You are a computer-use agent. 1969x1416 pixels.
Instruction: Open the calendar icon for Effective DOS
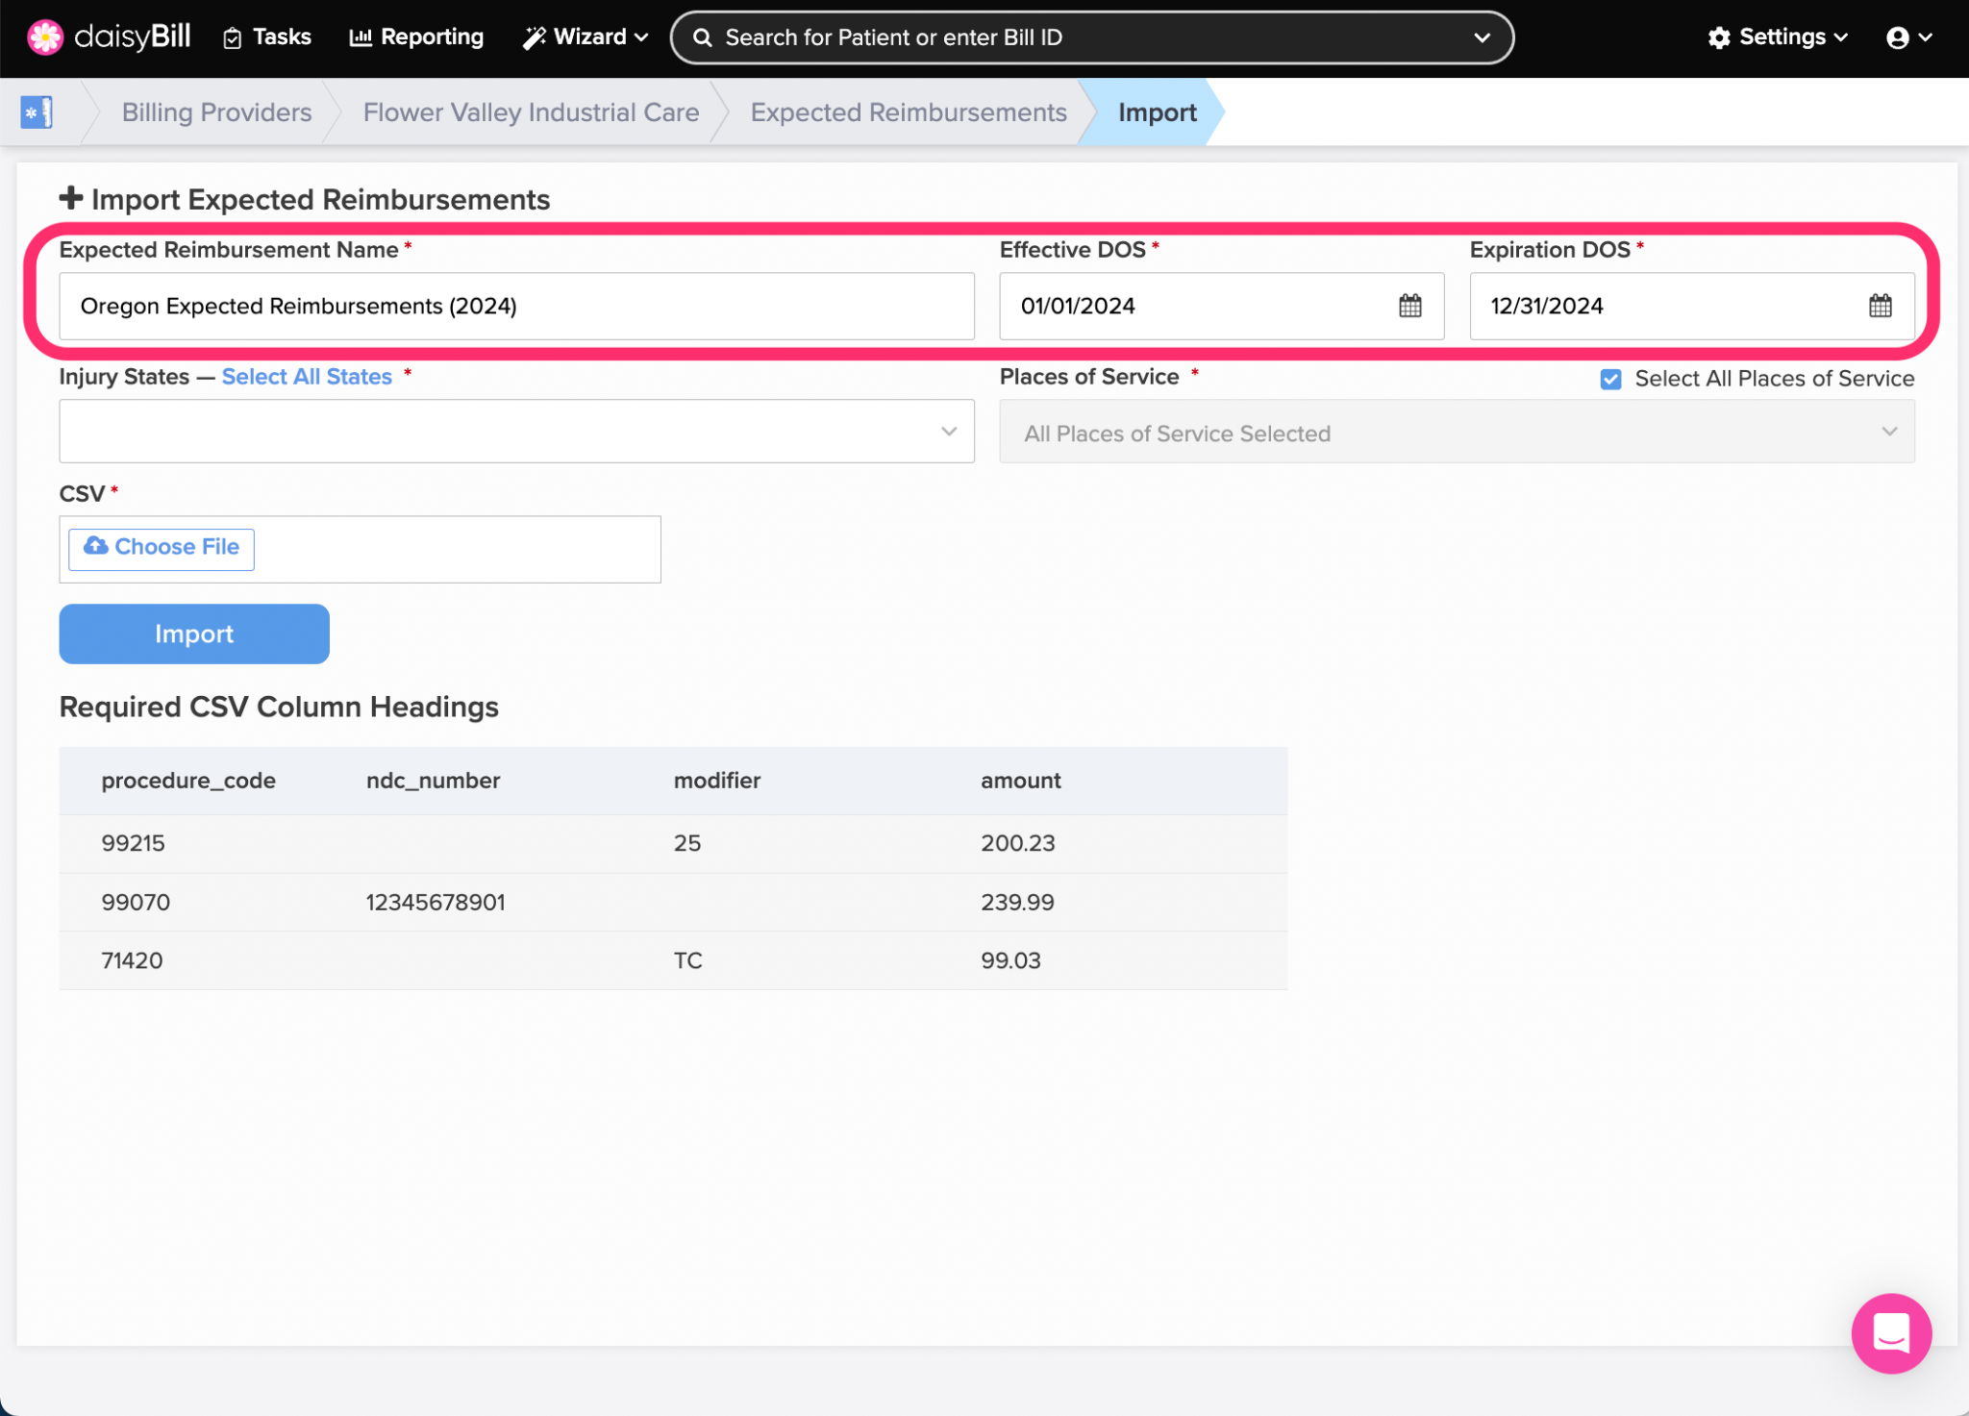point(1409,306)
